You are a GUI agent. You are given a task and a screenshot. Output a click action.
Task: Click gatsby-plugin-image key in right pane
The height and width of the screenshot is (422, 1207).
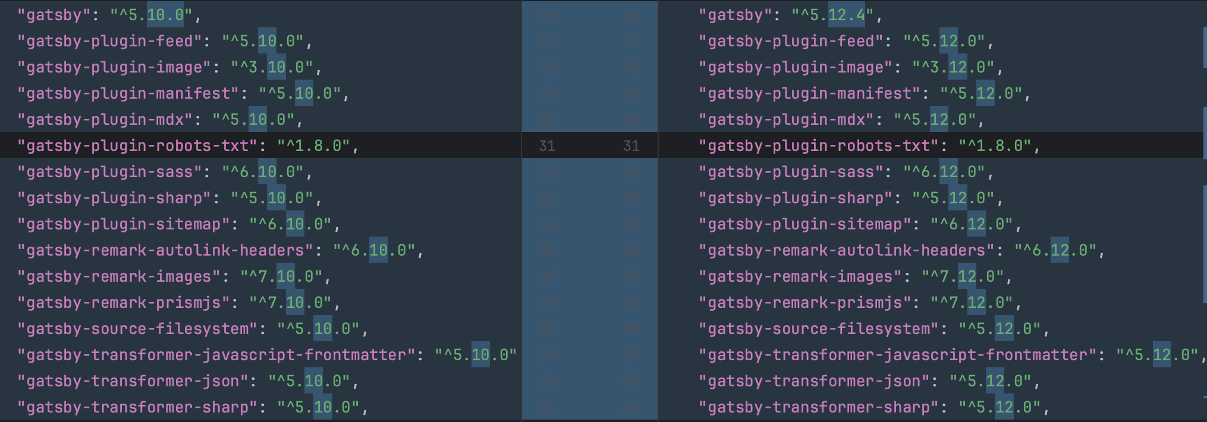tap(796, 67)
